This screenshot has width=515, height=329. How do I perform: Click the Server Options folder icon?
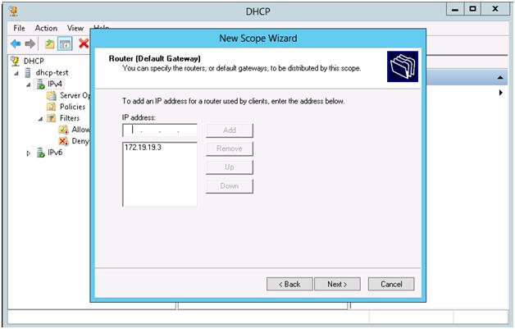[51, 96]
